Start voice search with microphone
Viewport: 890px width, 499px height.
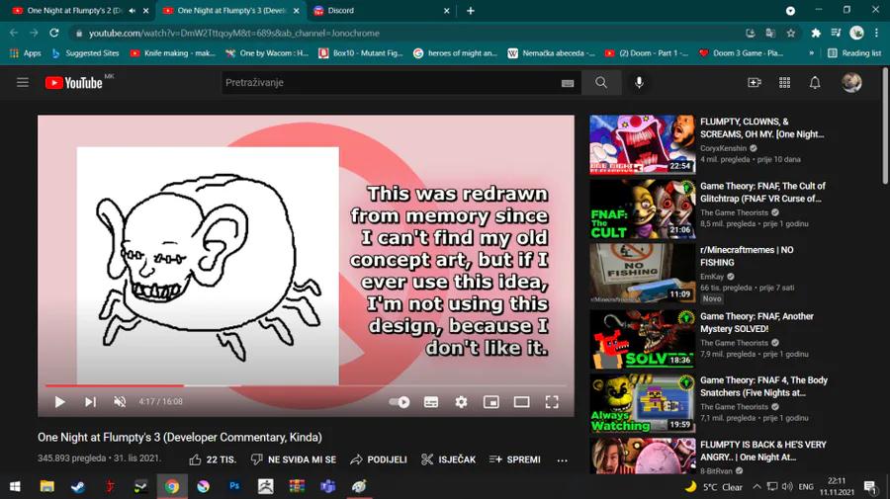click(639, 83)
